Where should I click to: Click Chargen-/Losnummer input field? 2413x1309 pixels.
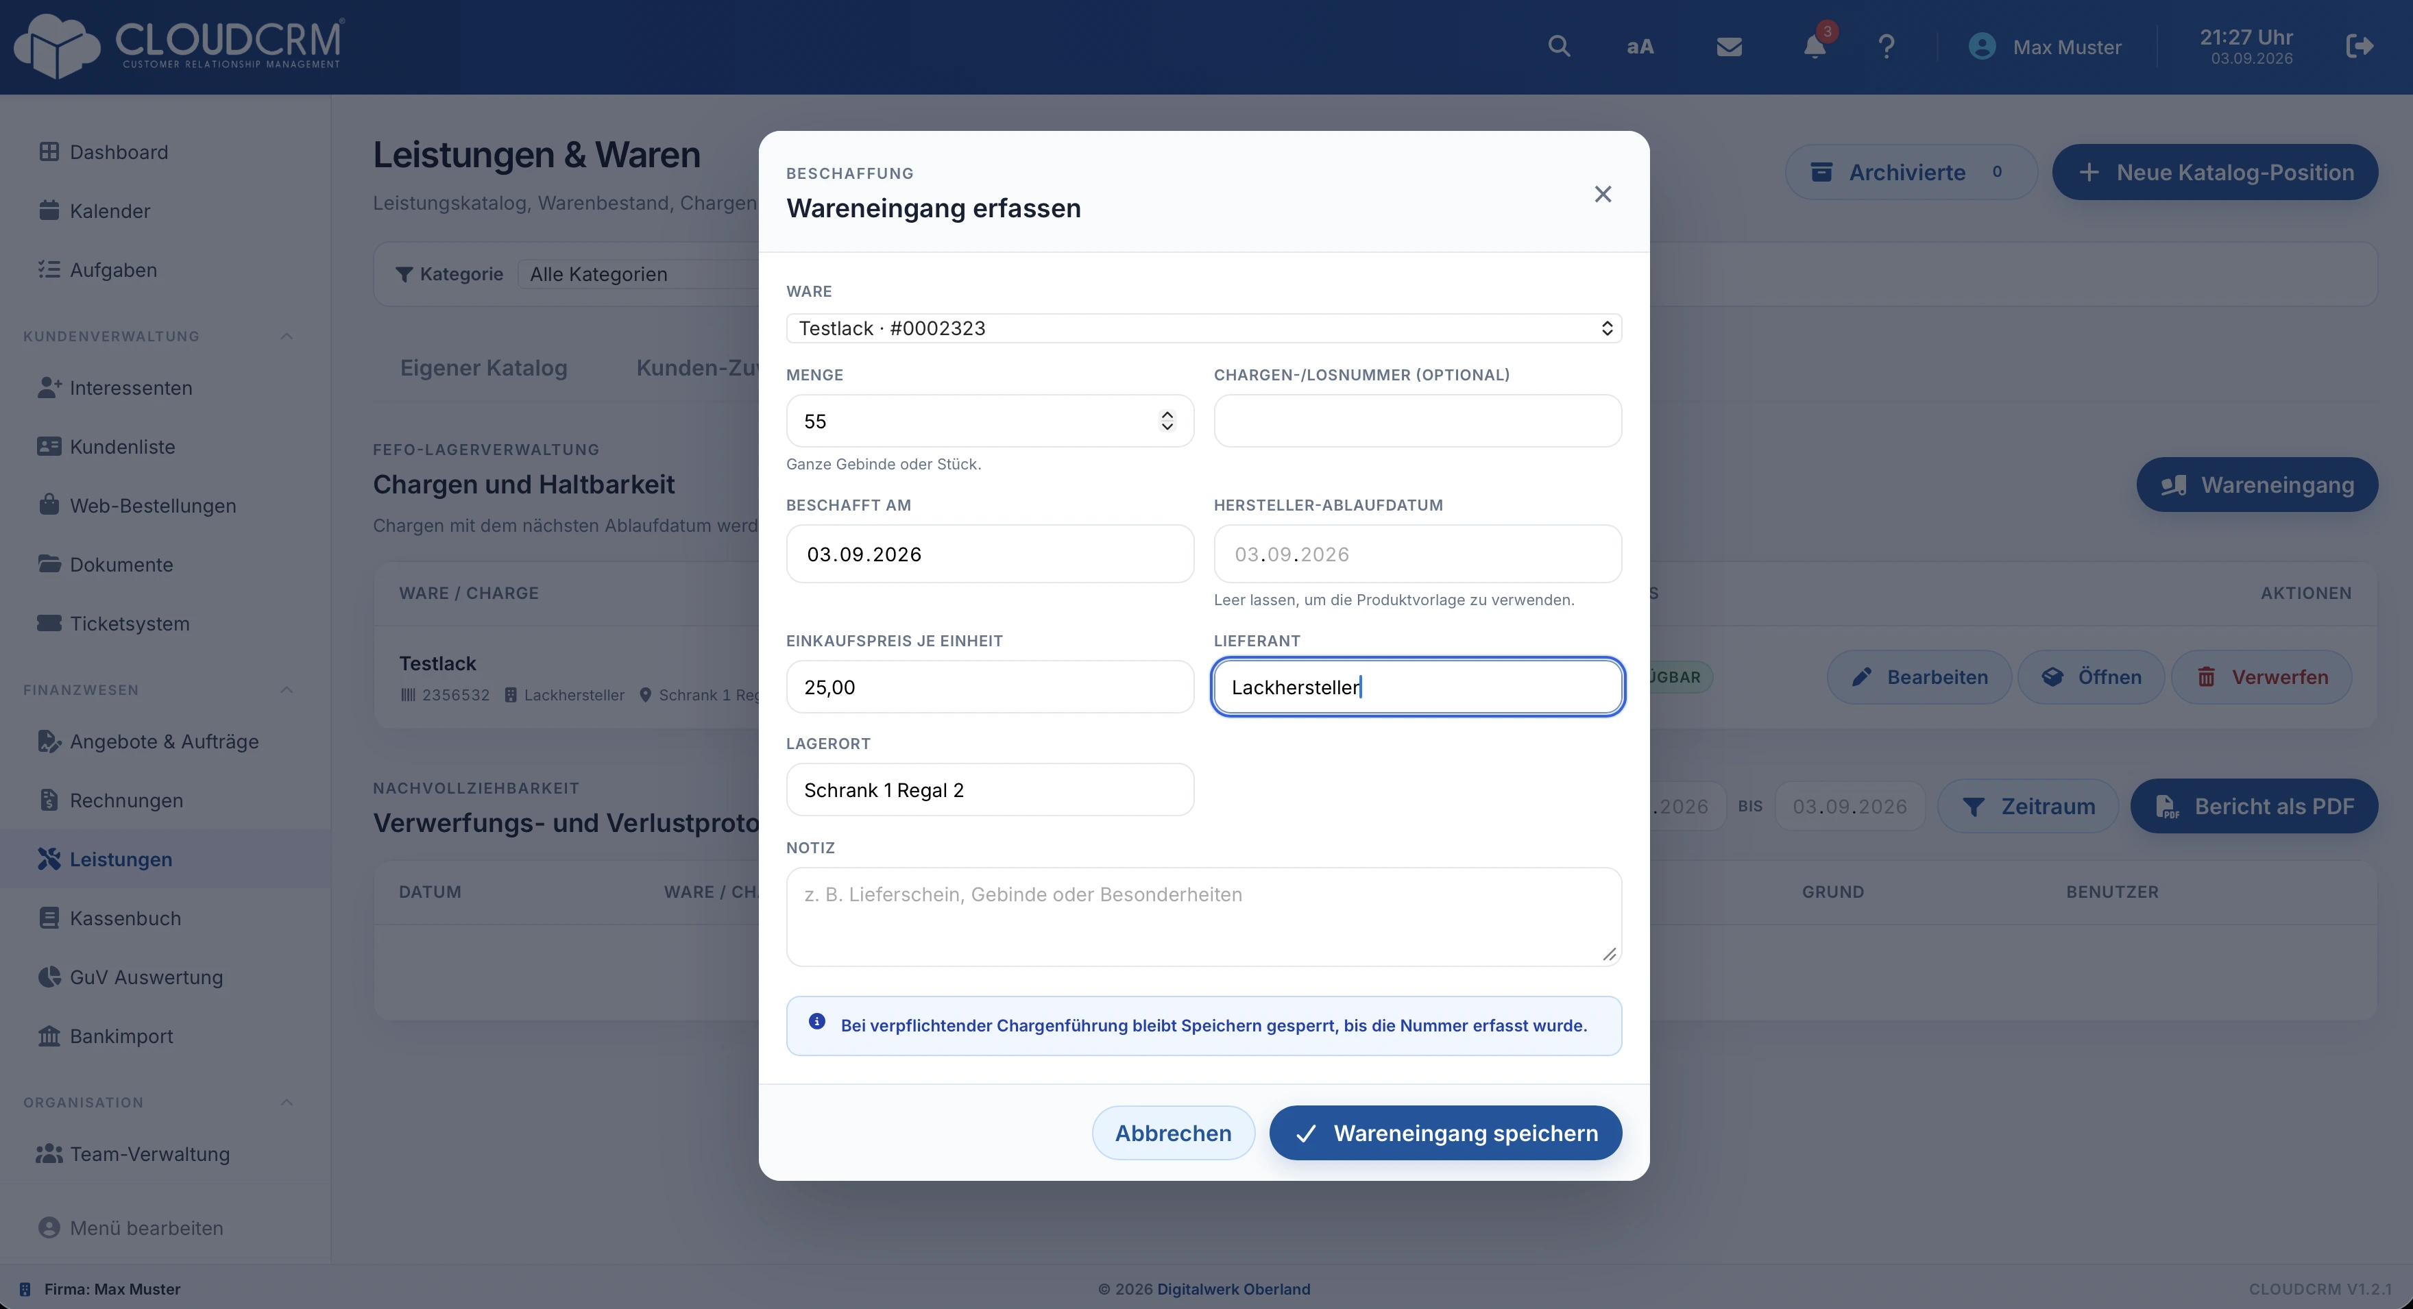click(1417, 420)
